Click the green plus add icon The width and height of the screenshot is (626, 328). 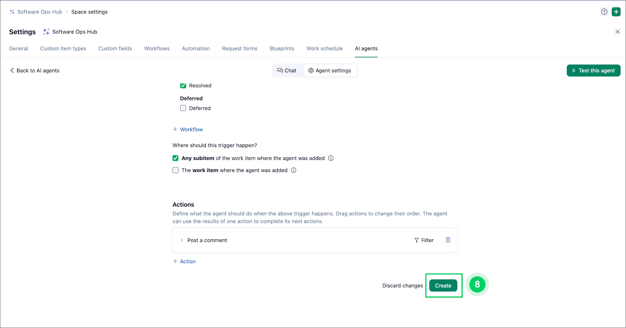click(x=616, y=12)
